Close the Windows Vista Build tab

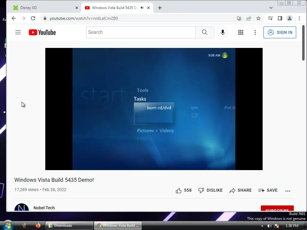[148, 8]
